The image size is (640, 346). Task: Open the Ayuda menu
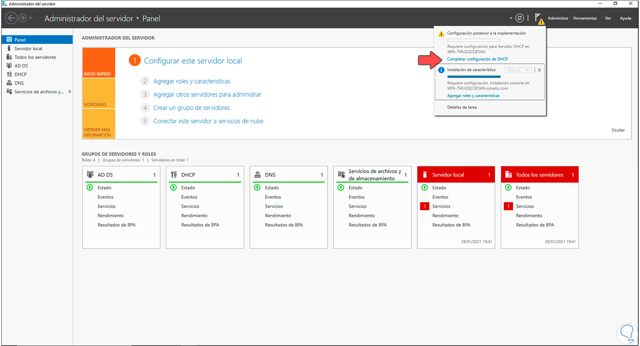coord(625,18)
